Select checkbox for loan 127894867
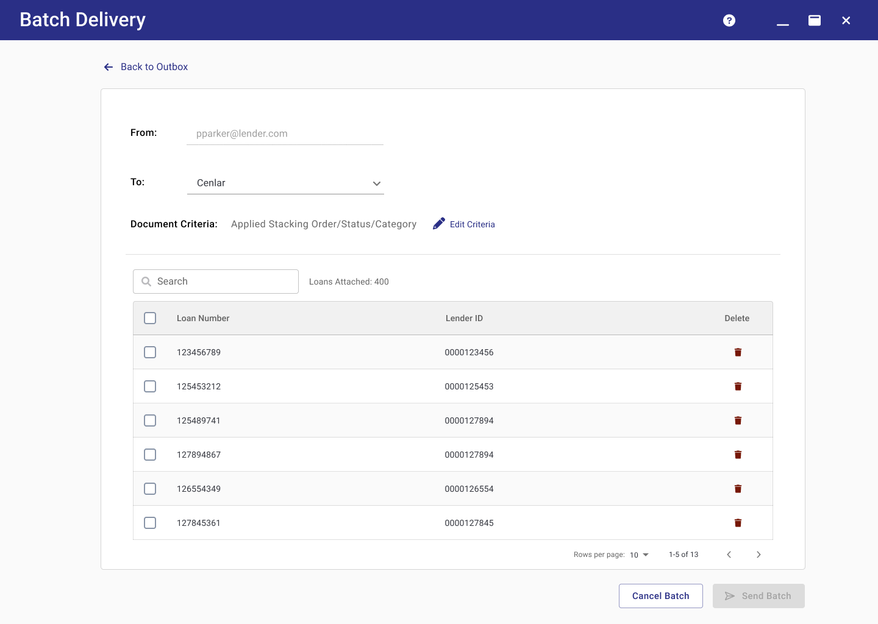Viewport: 878px width, 624px height. point(150,455)
